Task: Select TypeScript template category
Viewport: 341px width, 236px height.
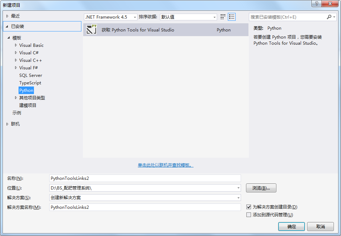Action: (x=30, y=83)
